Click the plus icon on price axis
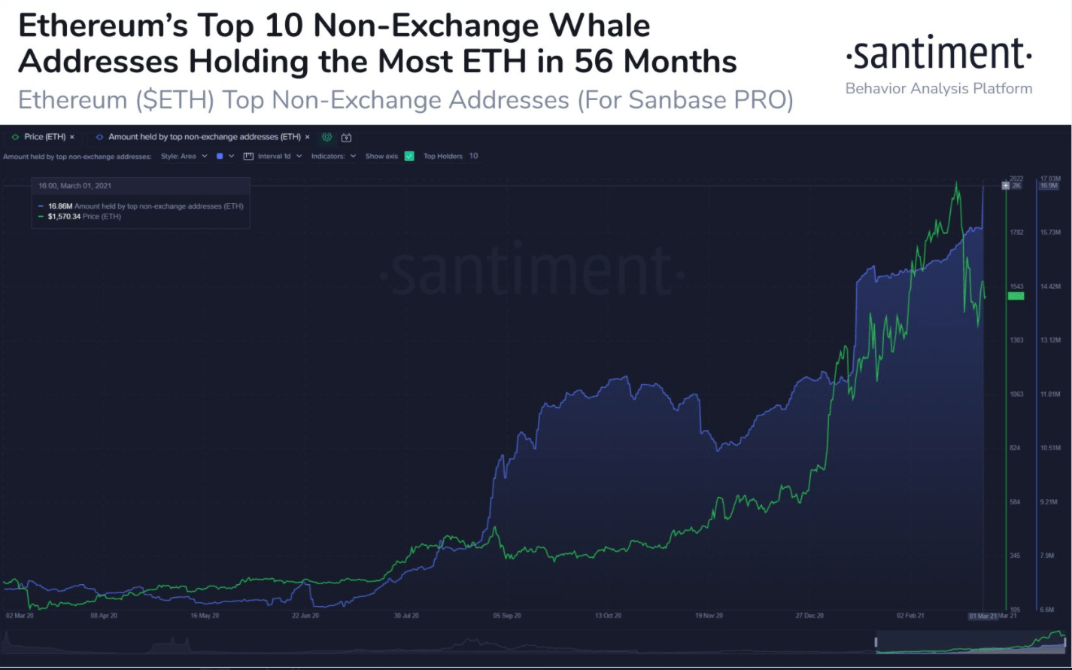The image size is (1072, 670). 1006,185
